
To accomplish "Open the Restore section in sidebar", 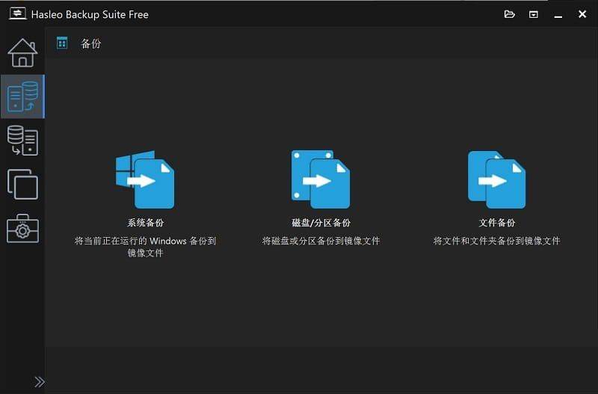I will pyautogui.click(x=22, y=140).
